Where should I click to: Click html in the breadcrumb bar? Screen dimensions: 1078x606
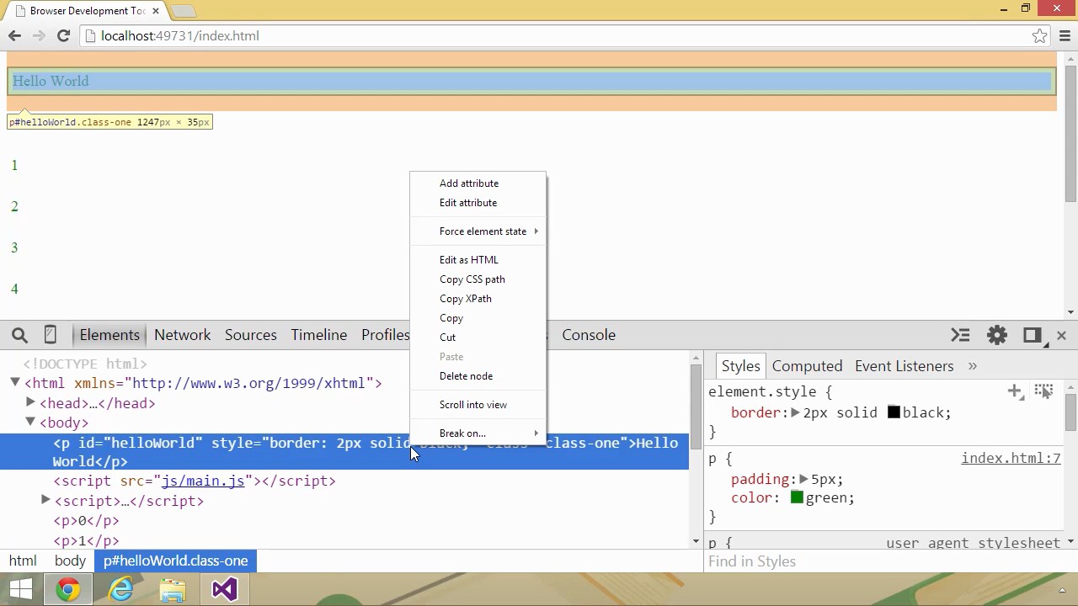23,561
